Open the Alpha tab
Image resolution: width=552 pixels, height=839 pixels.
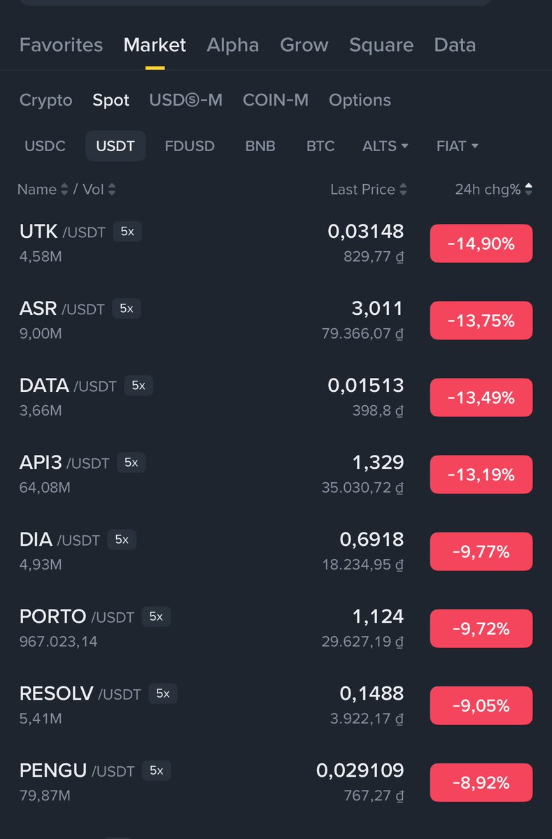[233, 45]
